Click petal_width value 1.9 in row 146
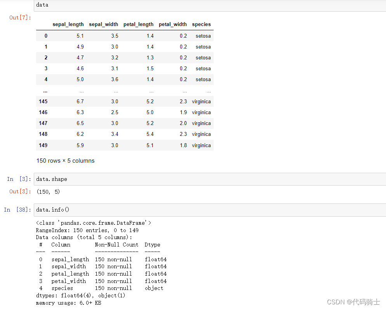This screenshot has width=386, height=309. [183, 113]
